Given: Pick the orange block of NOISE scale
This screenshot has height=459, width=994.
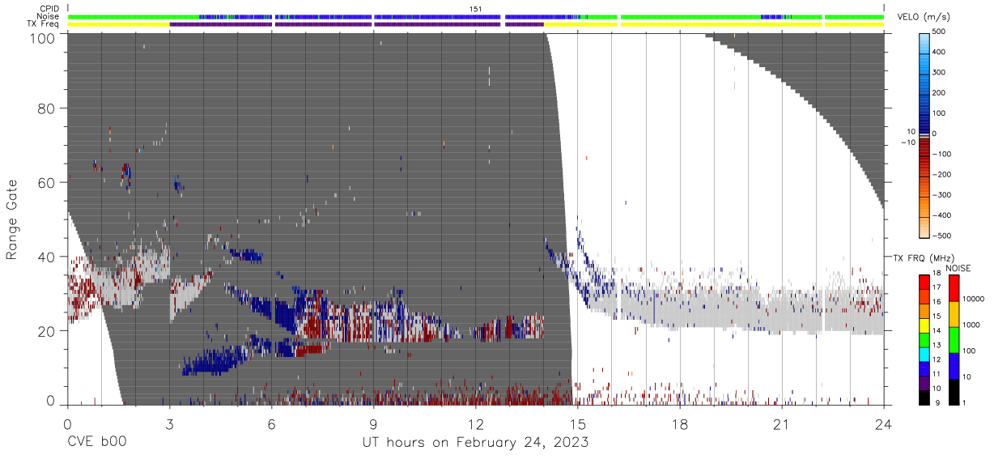Looking at the screenshot, I should tap(954, 313).
